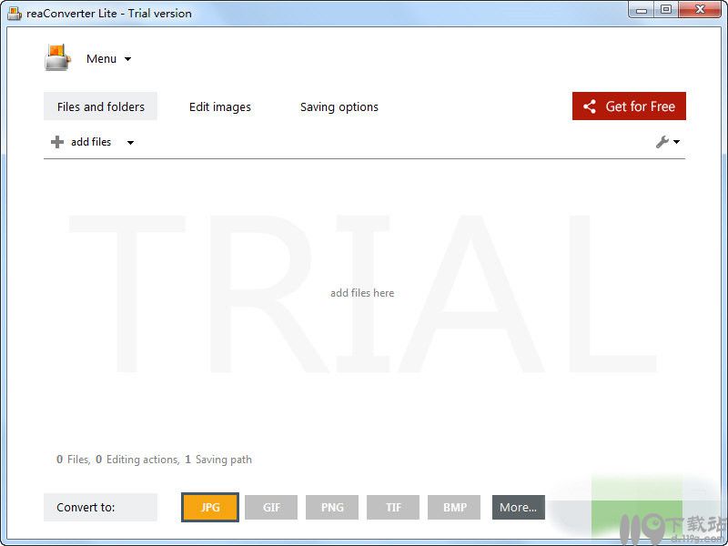728x546 pixels.
Task: Click the plus icon to add files
Action: pos(57,142)
